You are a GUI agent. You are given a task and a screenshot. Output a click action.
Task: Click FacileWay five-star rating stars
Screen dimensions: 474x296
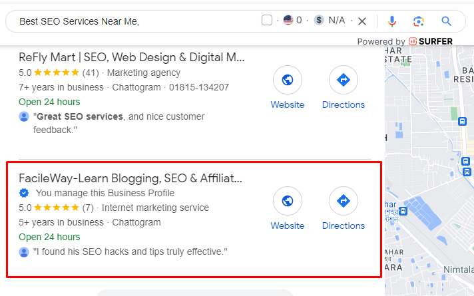coord(57,208)
